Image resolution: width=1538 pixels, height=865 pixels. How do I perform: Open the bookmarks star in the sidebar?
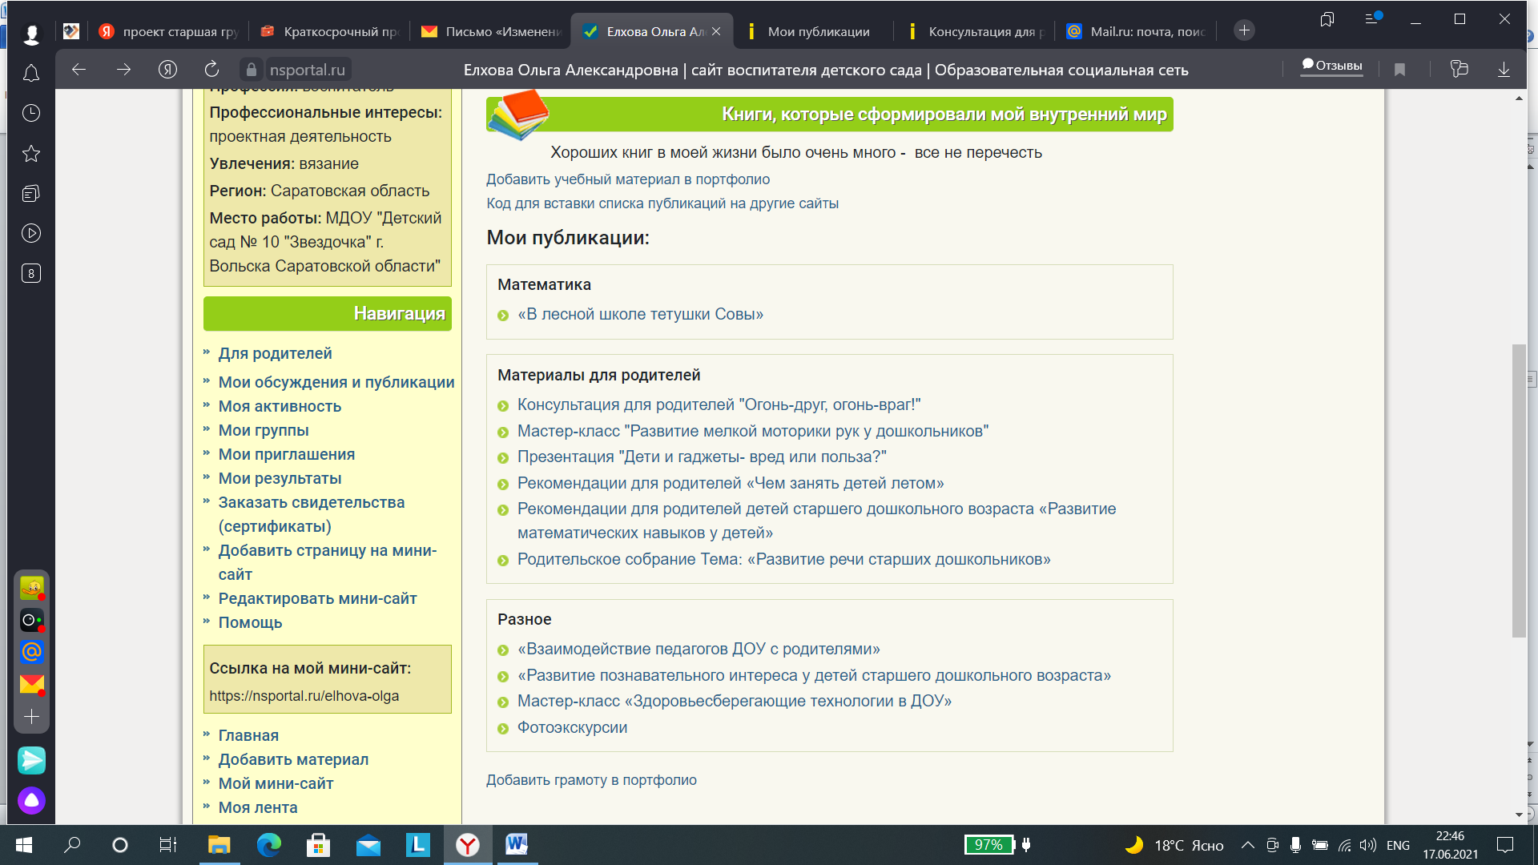31,154
